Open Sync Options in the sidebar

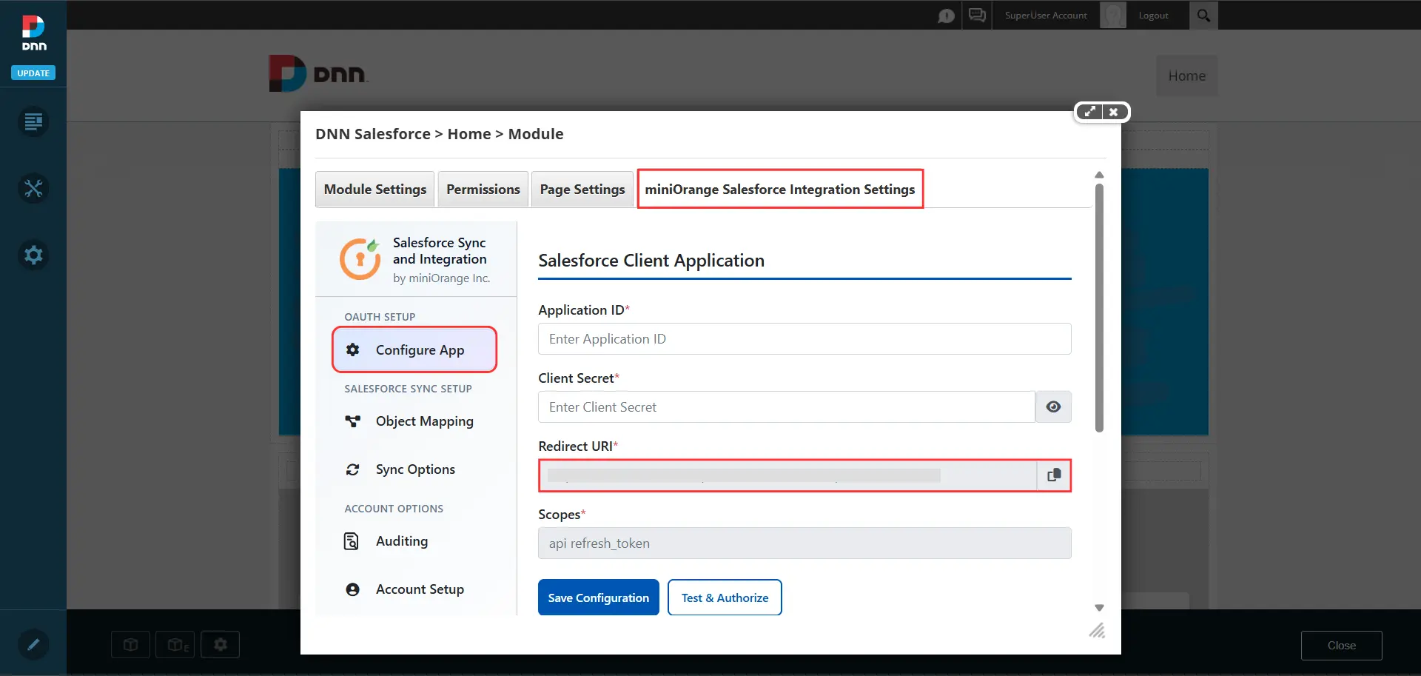coord(414,469)
